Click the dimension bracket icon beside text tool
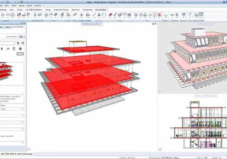 (x=104, y=15)
